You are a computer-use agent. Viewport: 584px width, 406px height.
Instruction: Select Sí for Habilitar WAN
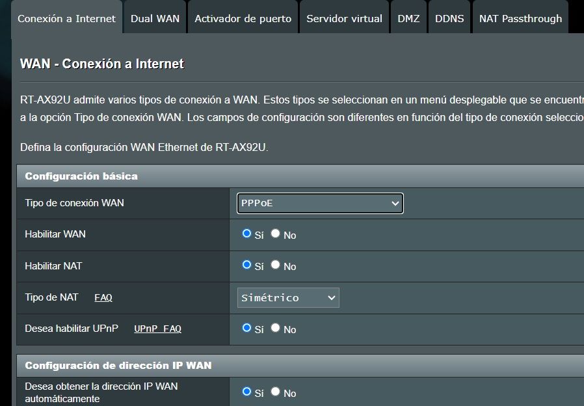246,234
